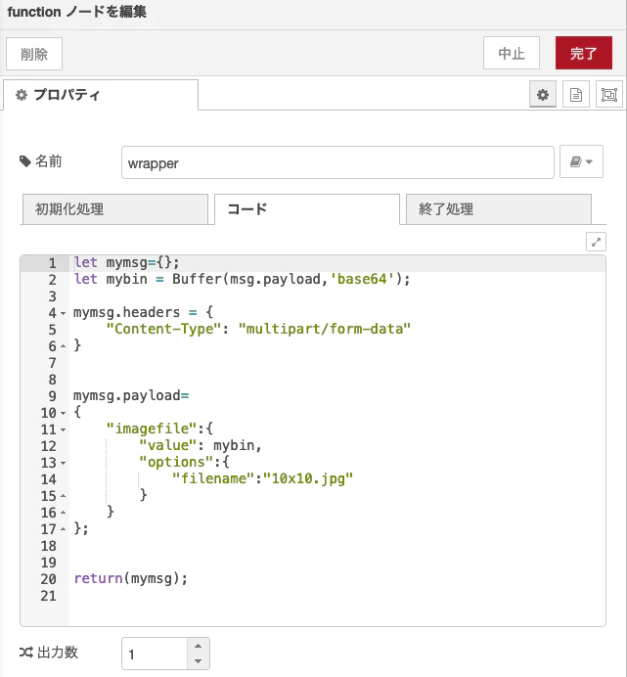Viewport: 627px width, 677px height.
Task: Click line number 1 in gutter
Action: click(52, 263)
